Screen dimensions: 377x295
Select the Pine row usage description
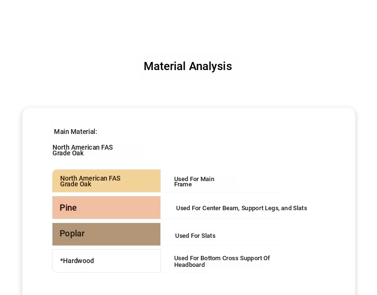[x=241, y=208]
